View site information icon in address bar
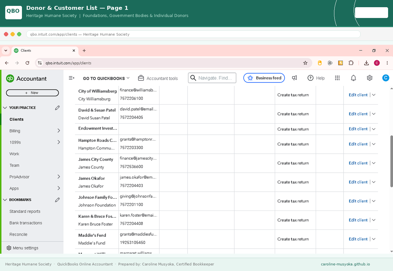Viewport: 393px width, 271px height. (40, 63)
